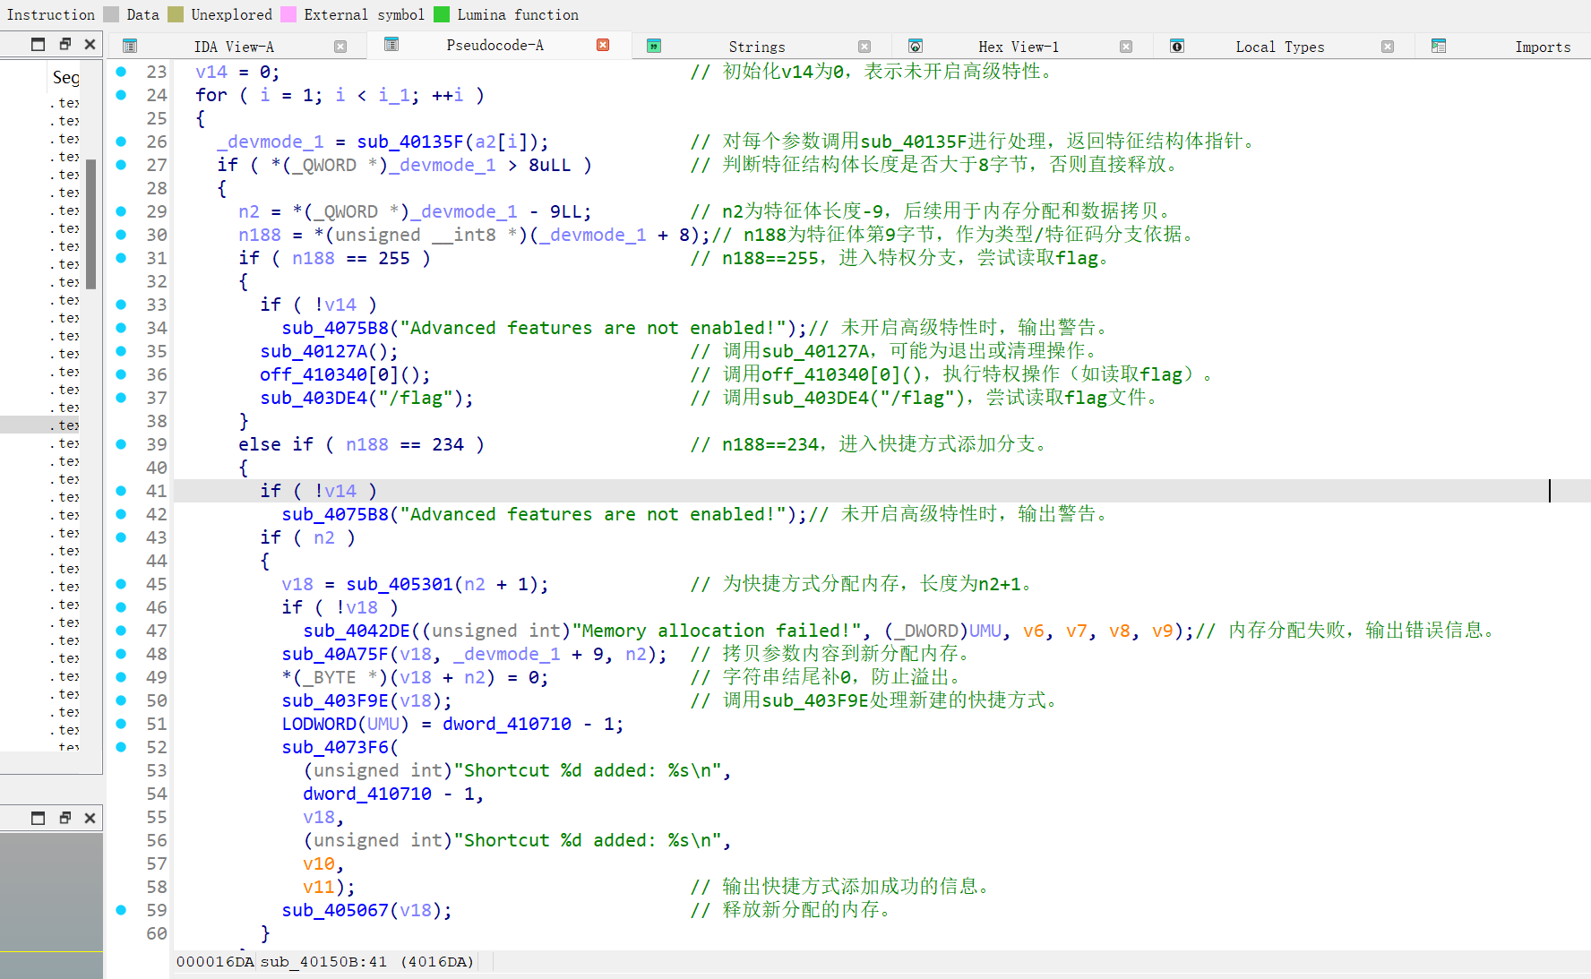Switch to the Local Types tab
Screen dimensions: 1591x979
click(x=1279, y=46)
